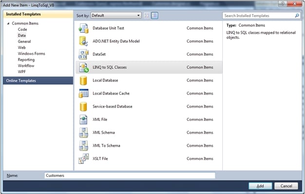
Task: Switch to small icons view
Action: (x=147, y=16)
